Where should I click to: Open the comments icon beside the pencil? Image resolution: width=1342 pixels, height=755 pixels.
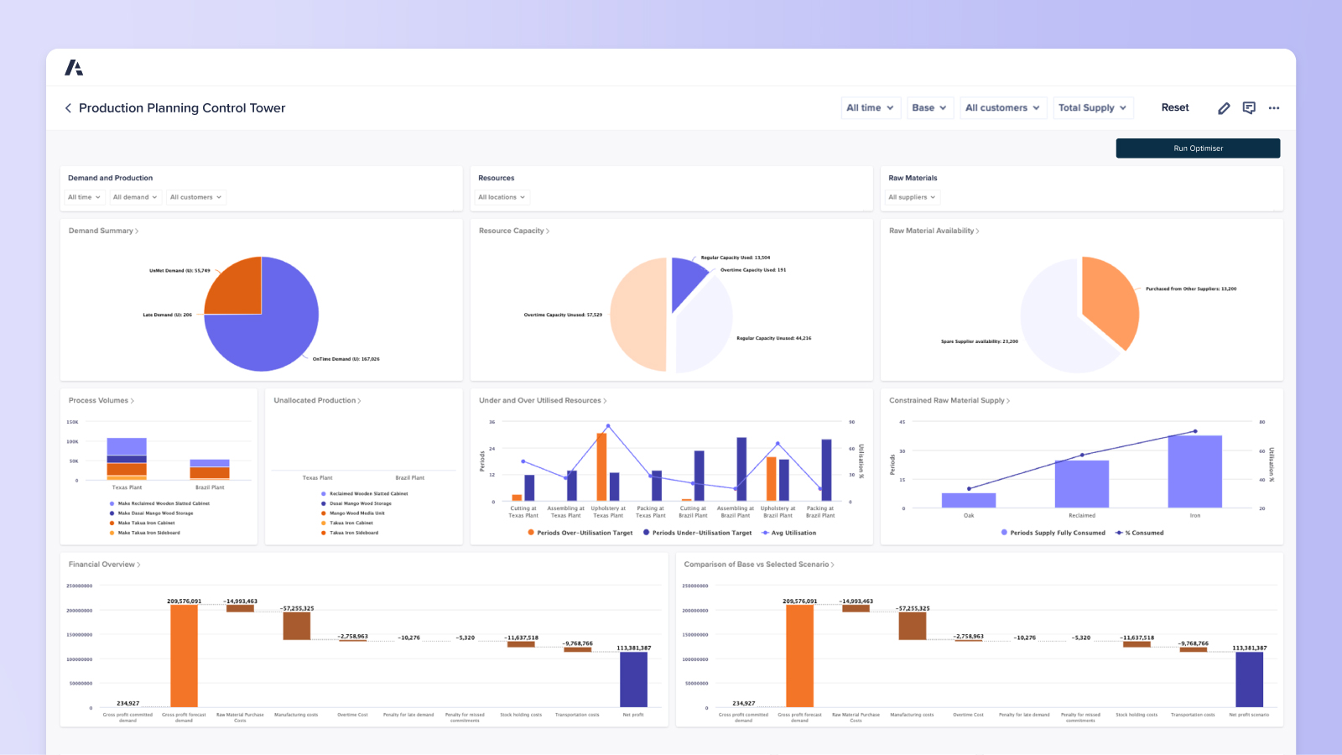click(1249, 108)
